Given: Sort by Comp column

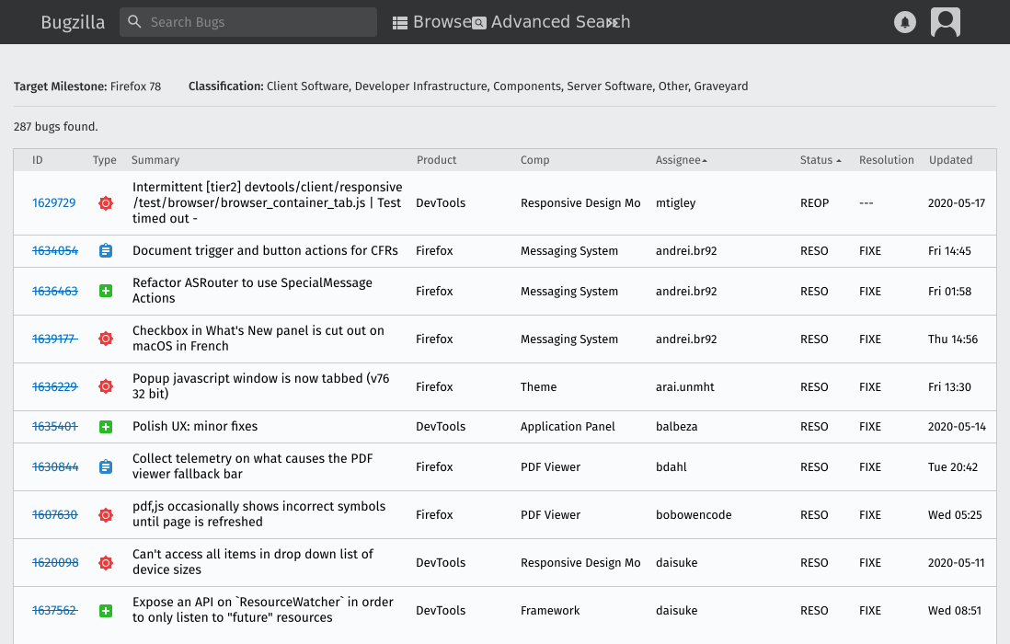Looking at the screenshot, I should [x=534, y=160].
